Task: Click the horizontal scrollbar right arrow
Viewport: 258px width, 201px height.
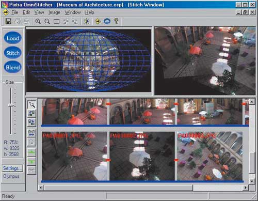Action: tap(246, 188)
